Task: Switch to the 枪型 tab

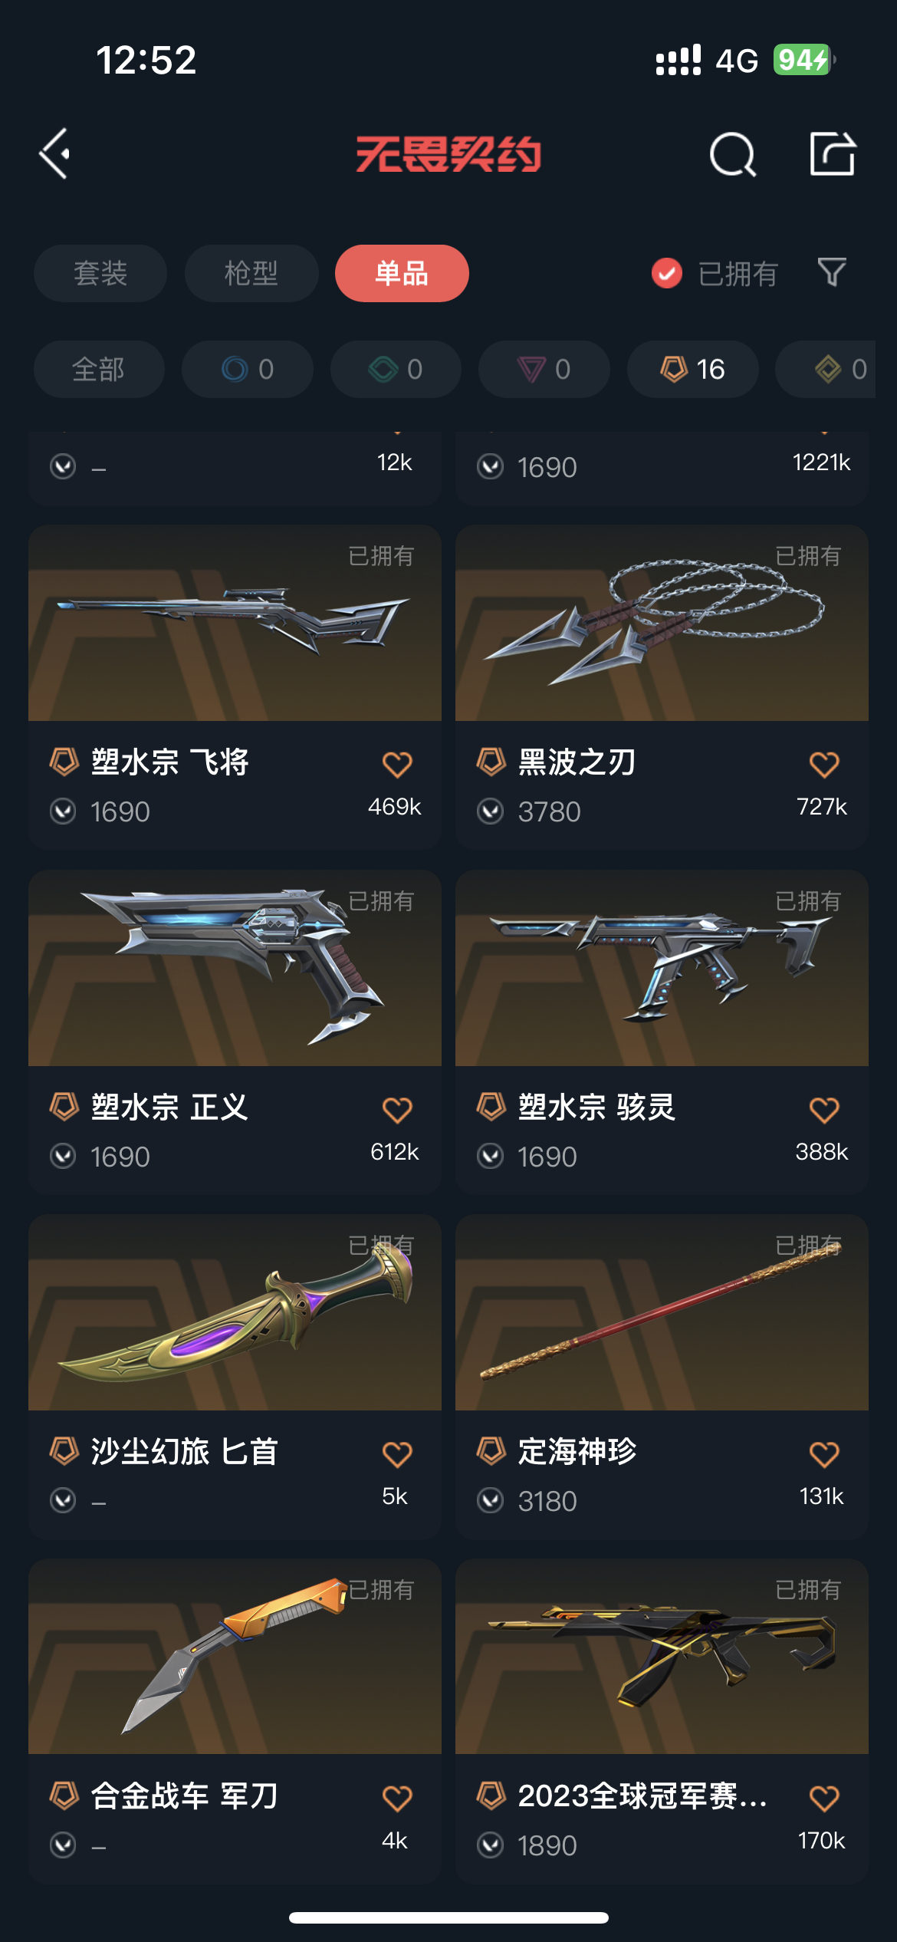Action: (251, 273)
